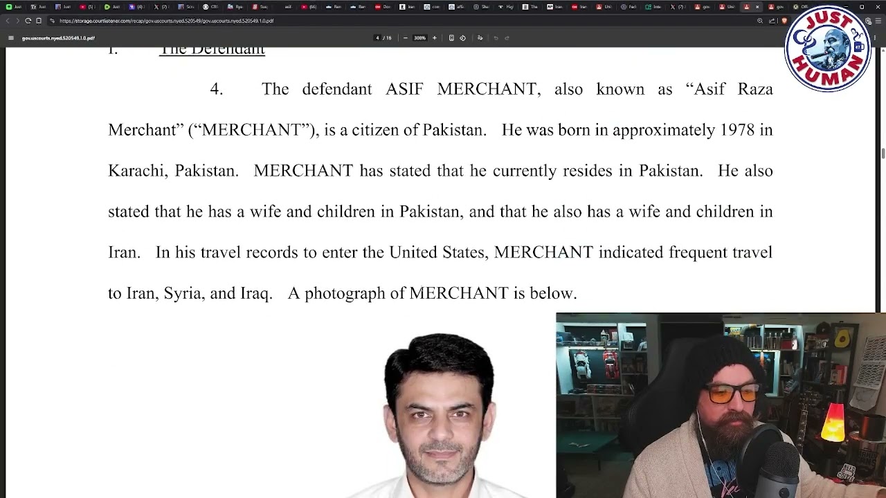Reload the current PDF page
Image resolution: width=886 pixels, height=498 pixels.
pos(28,21)
